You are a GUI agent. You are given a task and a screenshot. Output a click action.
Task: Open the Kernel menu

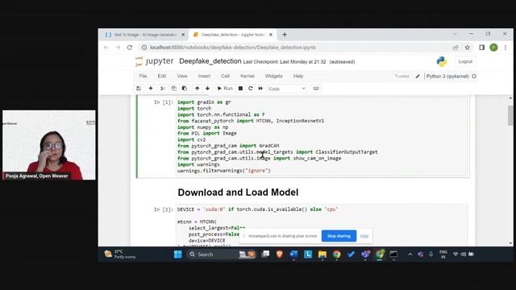(248, 76)
